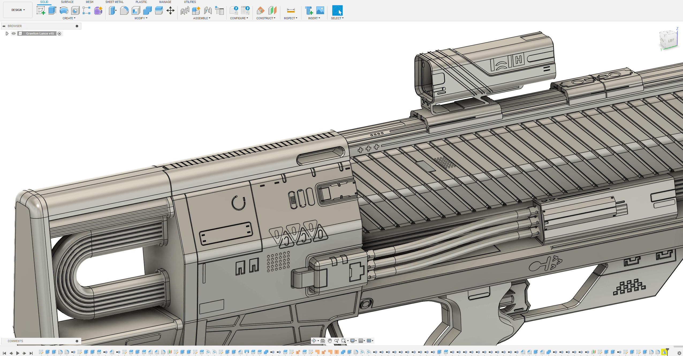Switch to the Mesh tab
The width and height of the screenshot is (683, 356).
coord(90,2)
